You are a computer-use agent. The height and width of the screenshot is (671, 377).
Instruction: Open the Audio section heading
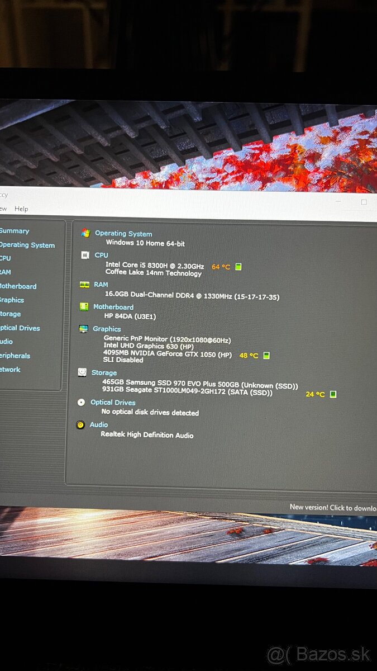pos(99,424)
